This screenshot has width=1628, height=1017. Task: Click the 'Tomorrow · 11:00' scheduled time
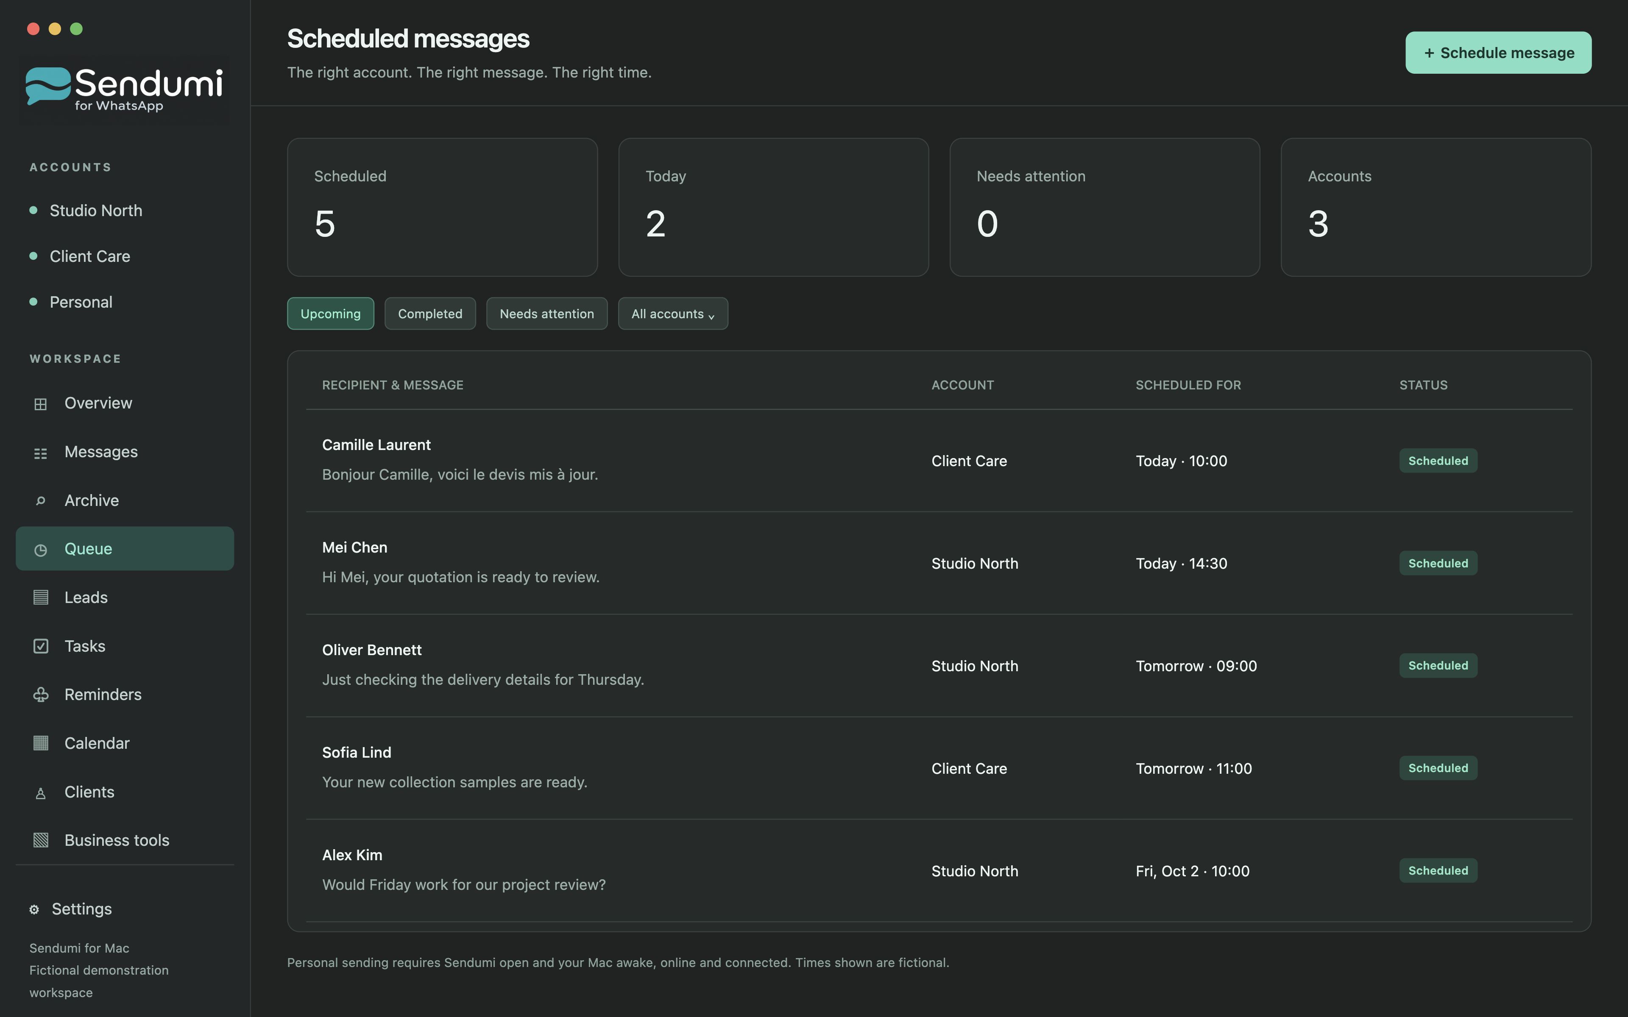pos(1193,768)
